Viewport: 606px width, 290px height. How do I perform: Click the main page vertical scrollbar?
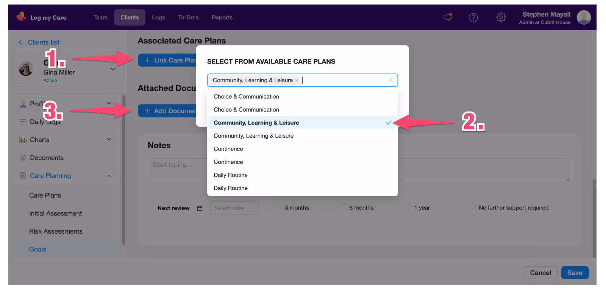coord(594,219)
